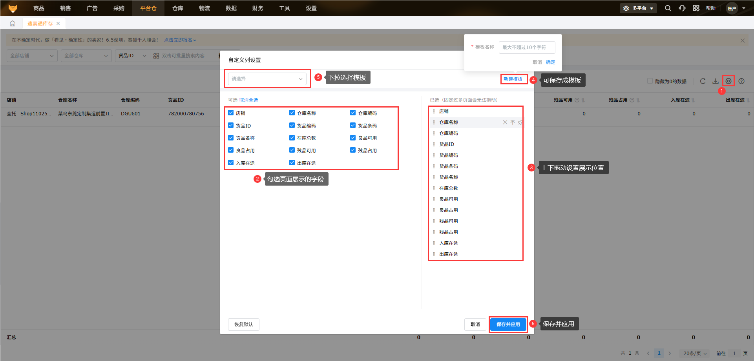Sort by the 入库在途 column sort icon
This screenshot has width=754, height=361.
point(693,100)
